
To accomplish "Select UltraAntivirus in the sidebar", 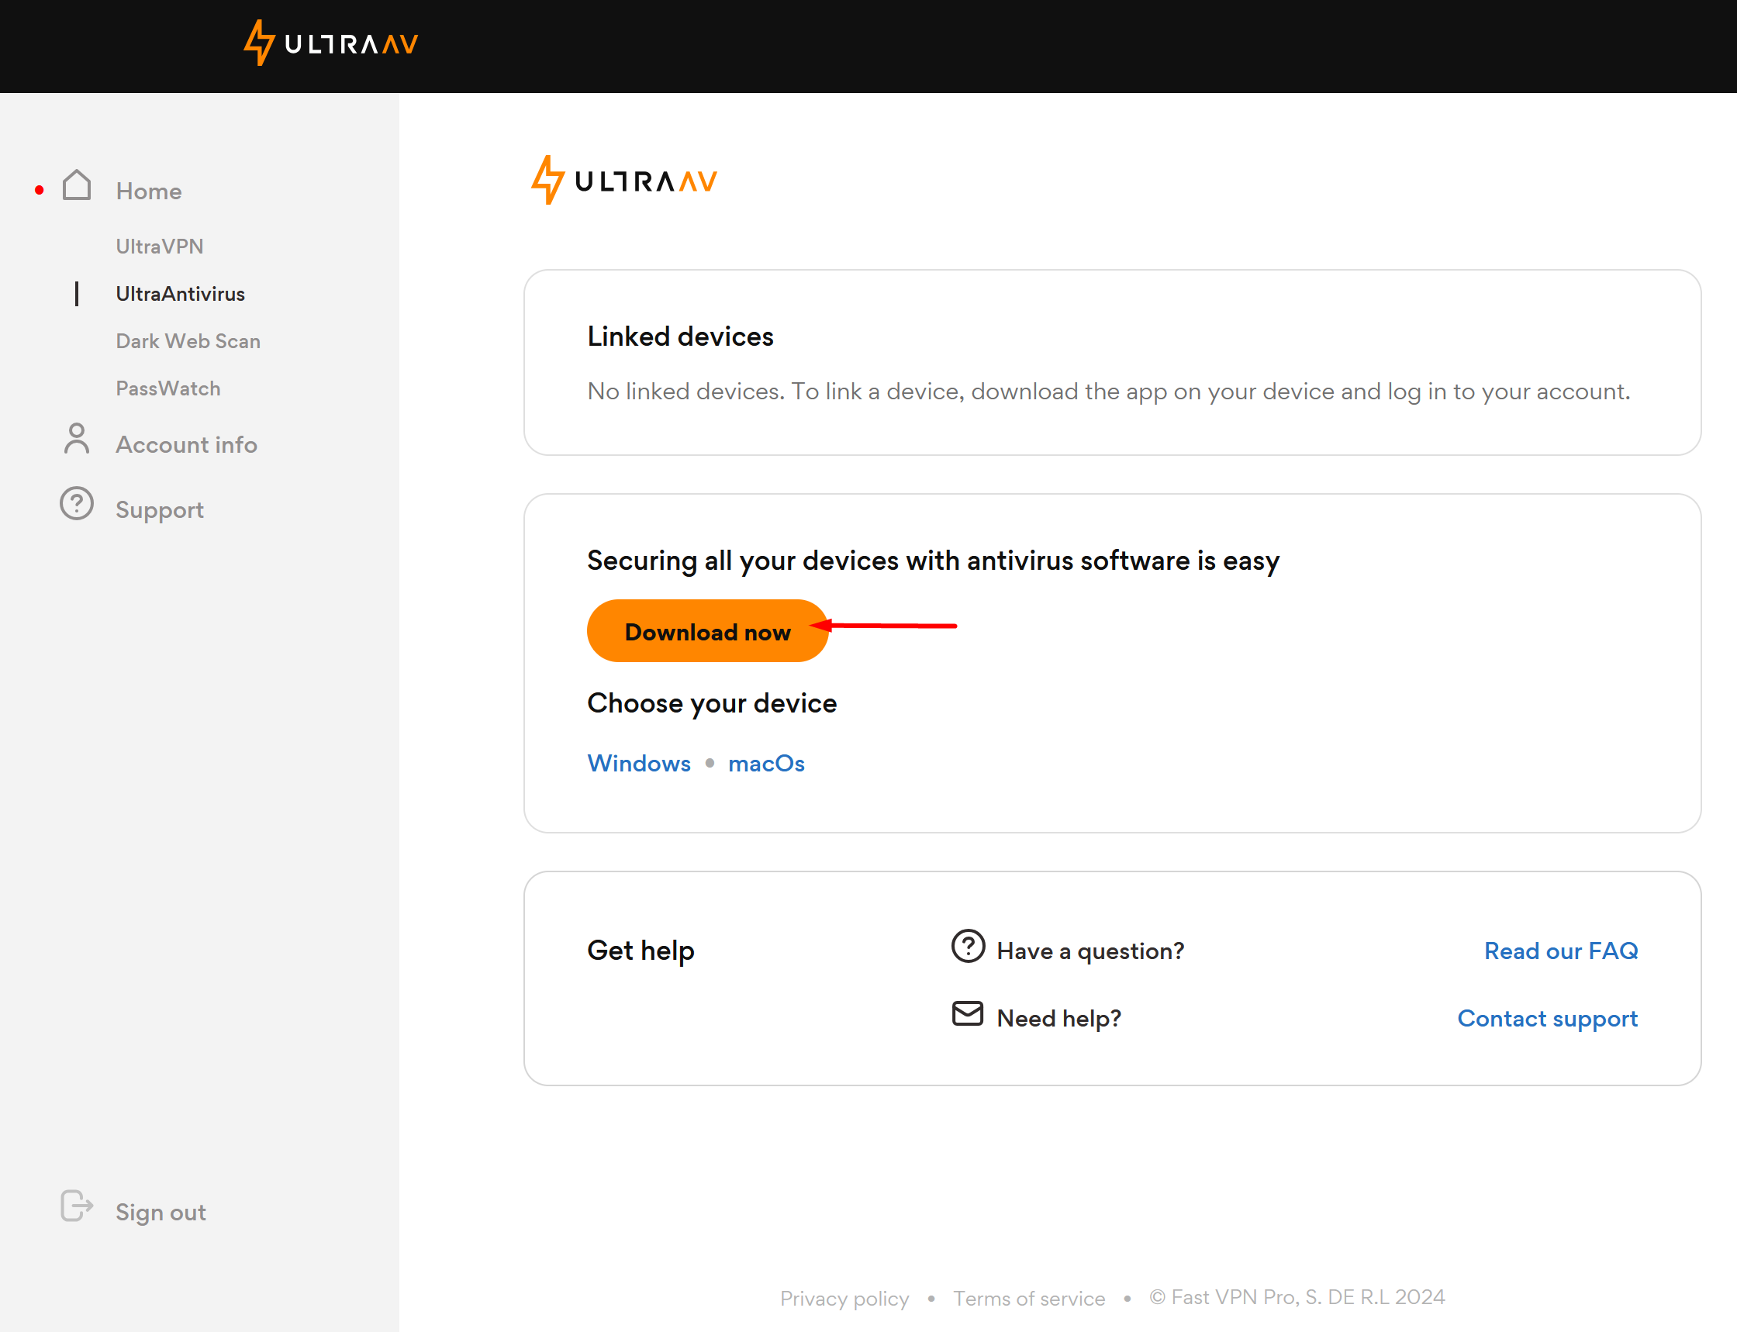I will [180, 294].
